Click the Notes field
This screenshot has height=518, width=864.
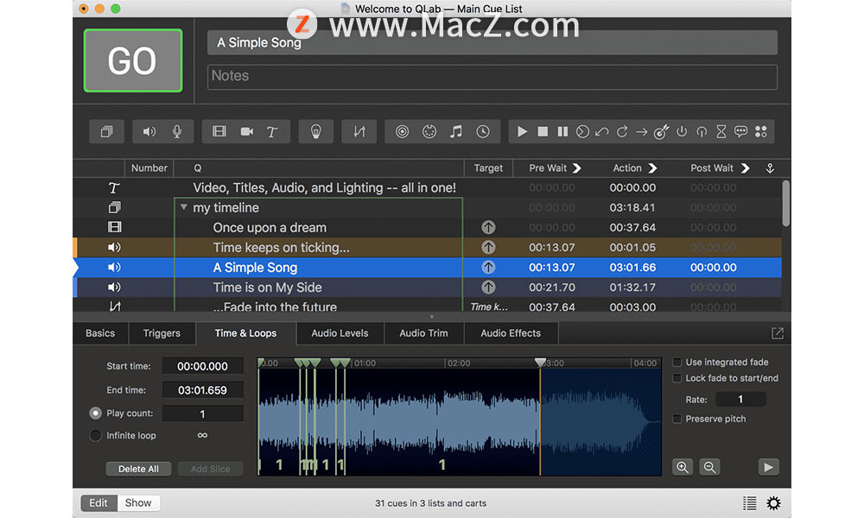click(x=492, y=77)
